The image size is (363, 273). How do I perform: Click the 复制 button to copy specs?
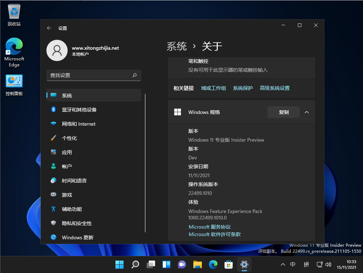[x=283, y=112]
